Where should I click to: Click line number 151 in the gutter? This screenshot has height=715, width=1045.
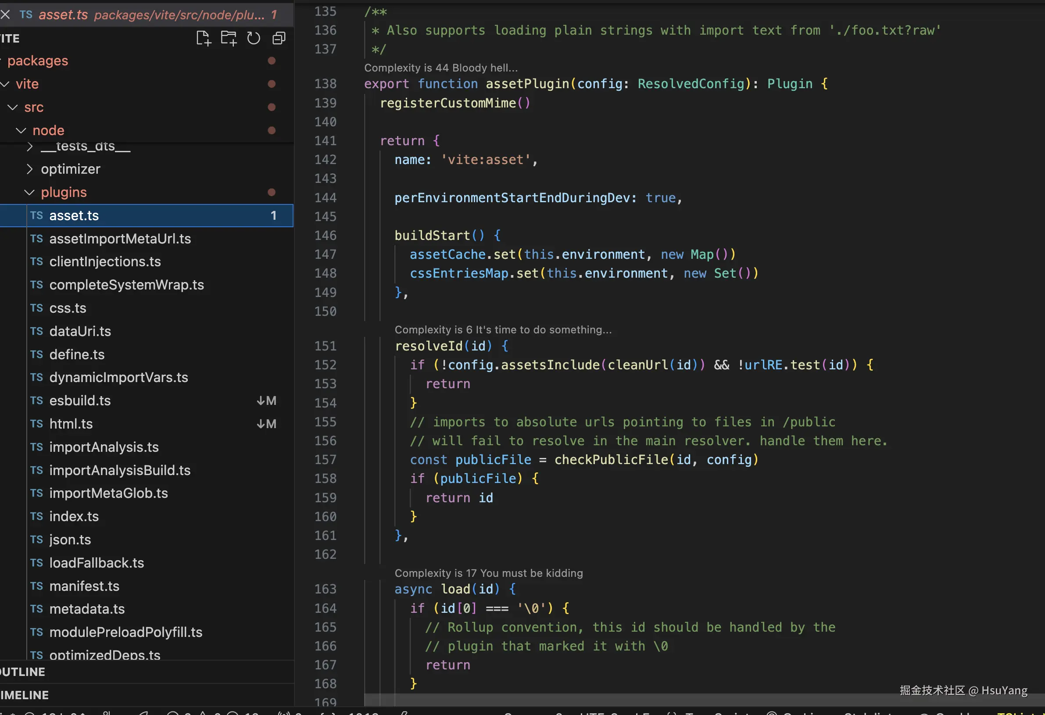[325, 346]
